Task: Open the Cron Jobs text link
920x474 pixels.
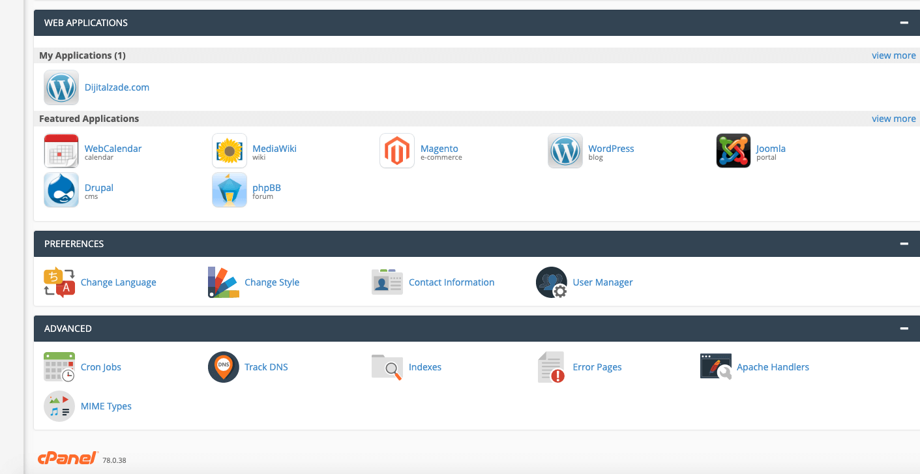Action: pyautogui.click(x=101, y=367)
